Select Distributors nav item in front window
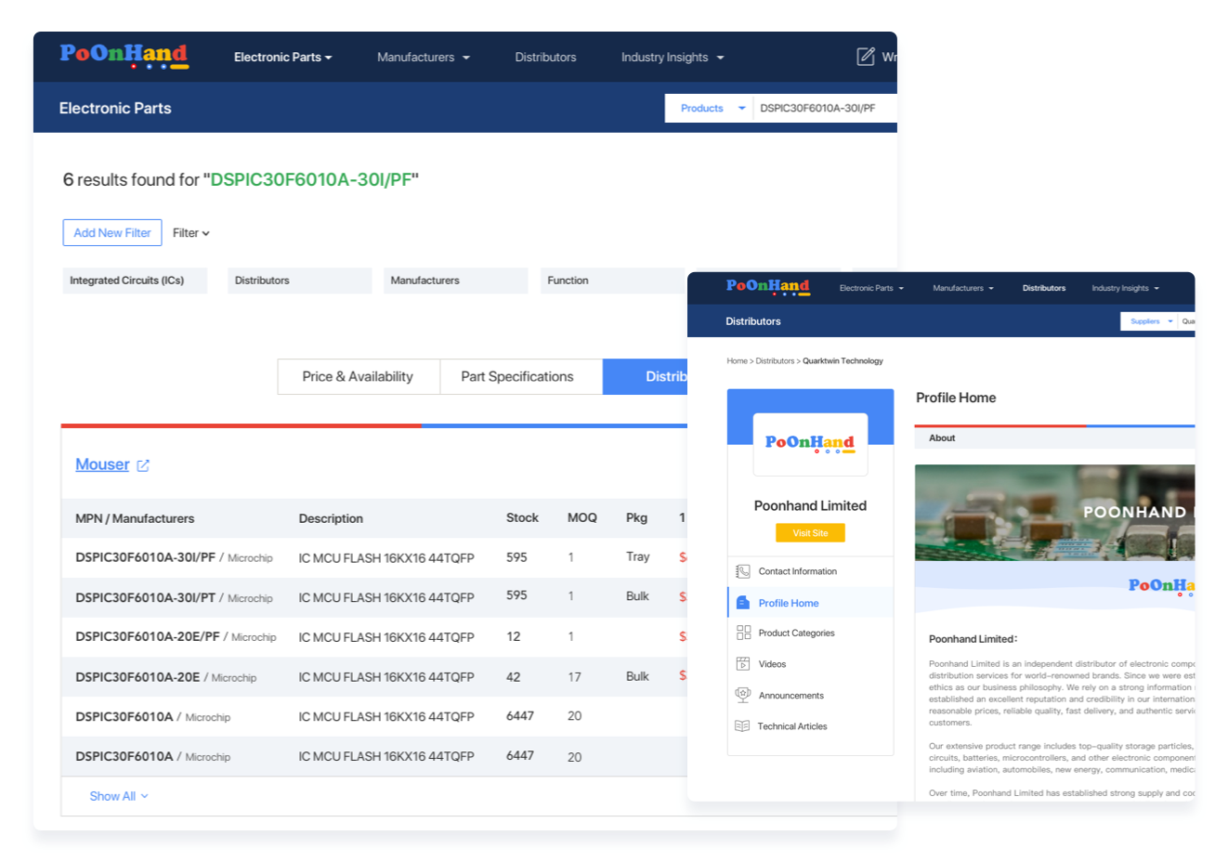Image resolution: width=1228 pixels, height=862 pixels. 1044,288
